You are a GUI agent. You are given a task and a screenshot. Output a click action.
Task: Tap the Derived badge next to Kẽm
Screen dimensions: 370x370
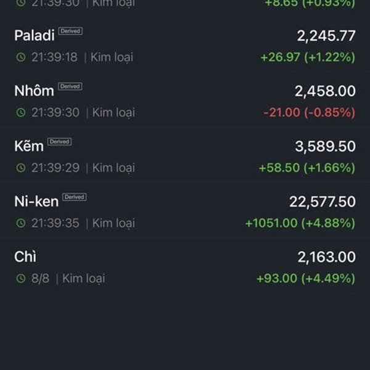59,142
